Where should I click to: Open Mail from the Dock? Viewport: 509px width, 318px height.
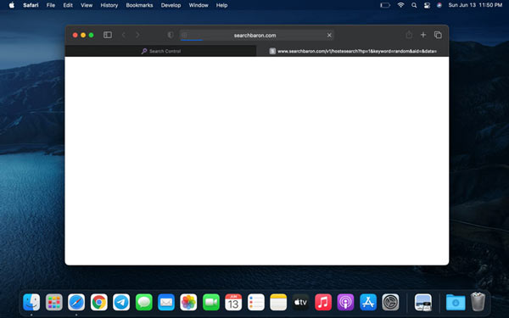click(x=166, y=302)
